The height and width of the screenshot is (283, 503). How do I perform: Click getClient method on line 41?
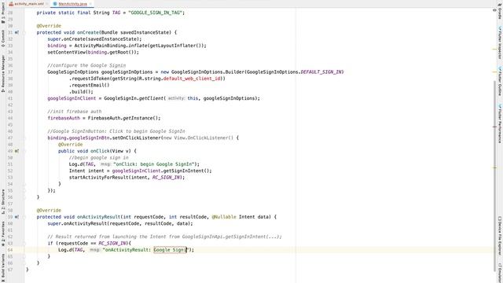pos(151,98)
